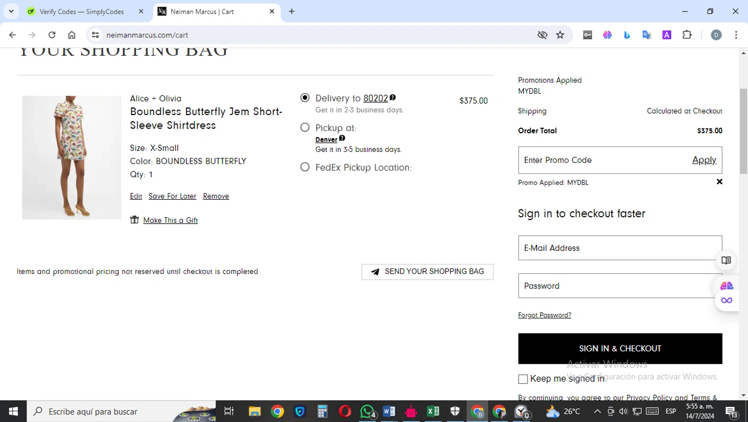This screenshot has width=748, height=422.
Task: Show help info next to ZIP 80202
Action: point(392,97)
